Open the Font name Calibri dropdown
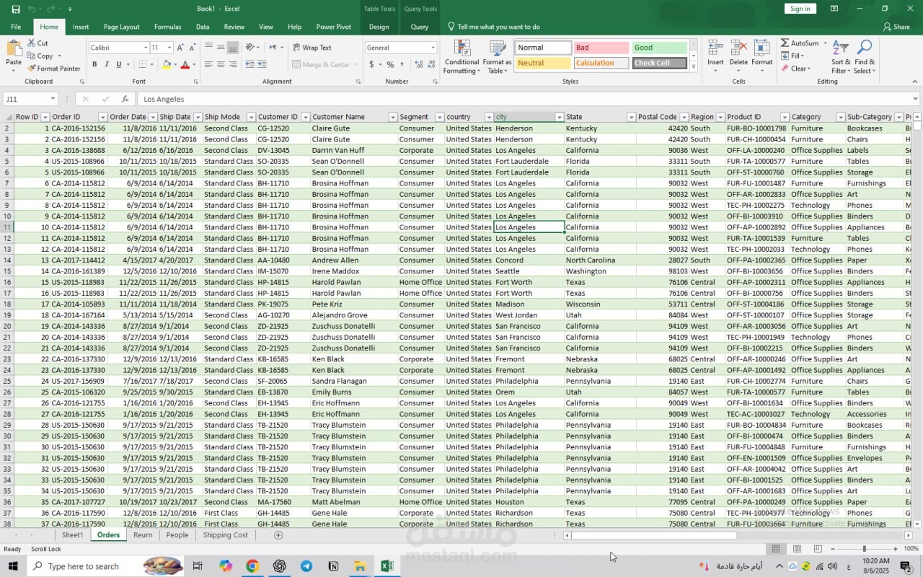The height and width of the screenshot is (577, 923). [145, 48]
